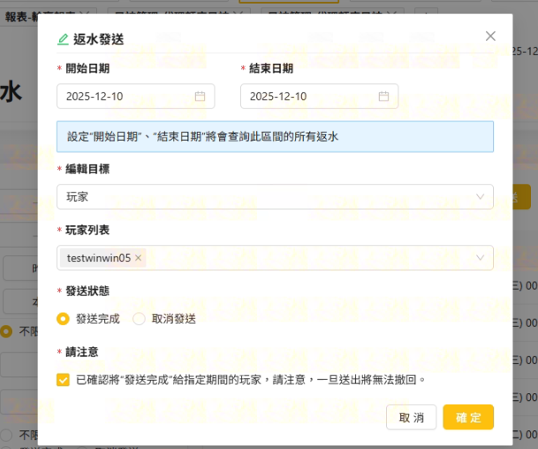Click the testwinwin05 player tag label
The width and height of the screenshot is (538, 449).
[98, 258]
